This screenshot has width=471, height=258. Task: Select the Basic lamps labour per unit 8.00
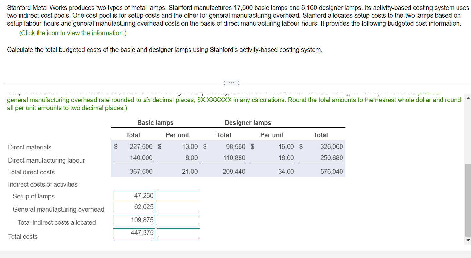[x=191, y=158]
